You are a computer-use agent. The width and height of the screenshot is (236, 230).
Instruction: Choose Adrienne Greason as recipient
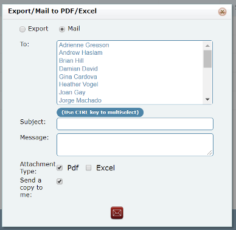coord(131,45)
